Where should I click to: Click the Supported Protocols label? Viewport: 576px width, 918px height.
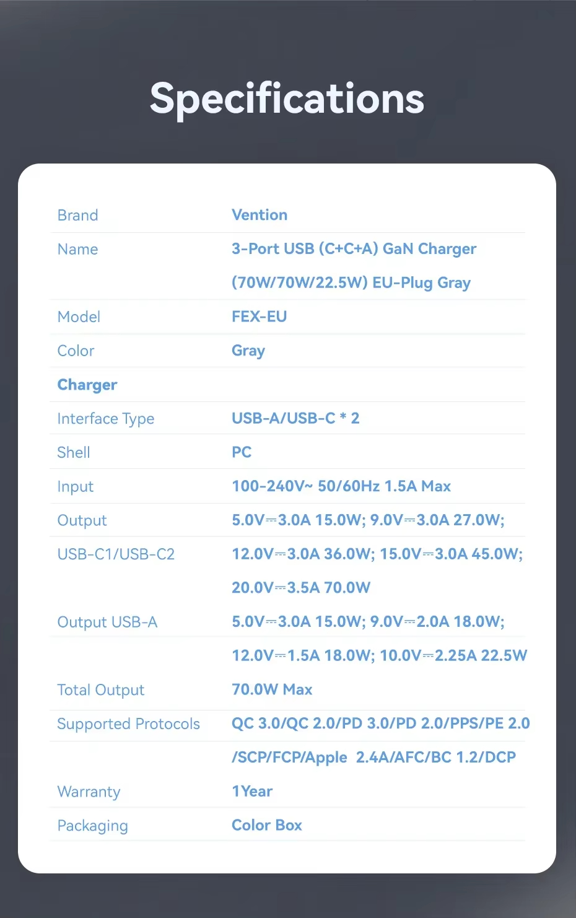click(x=128, y=724)
